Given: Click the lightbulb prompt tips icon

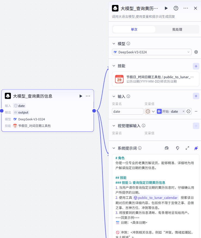Looking at the screenshot, I should pyautogui.click(x=178, y=148).
